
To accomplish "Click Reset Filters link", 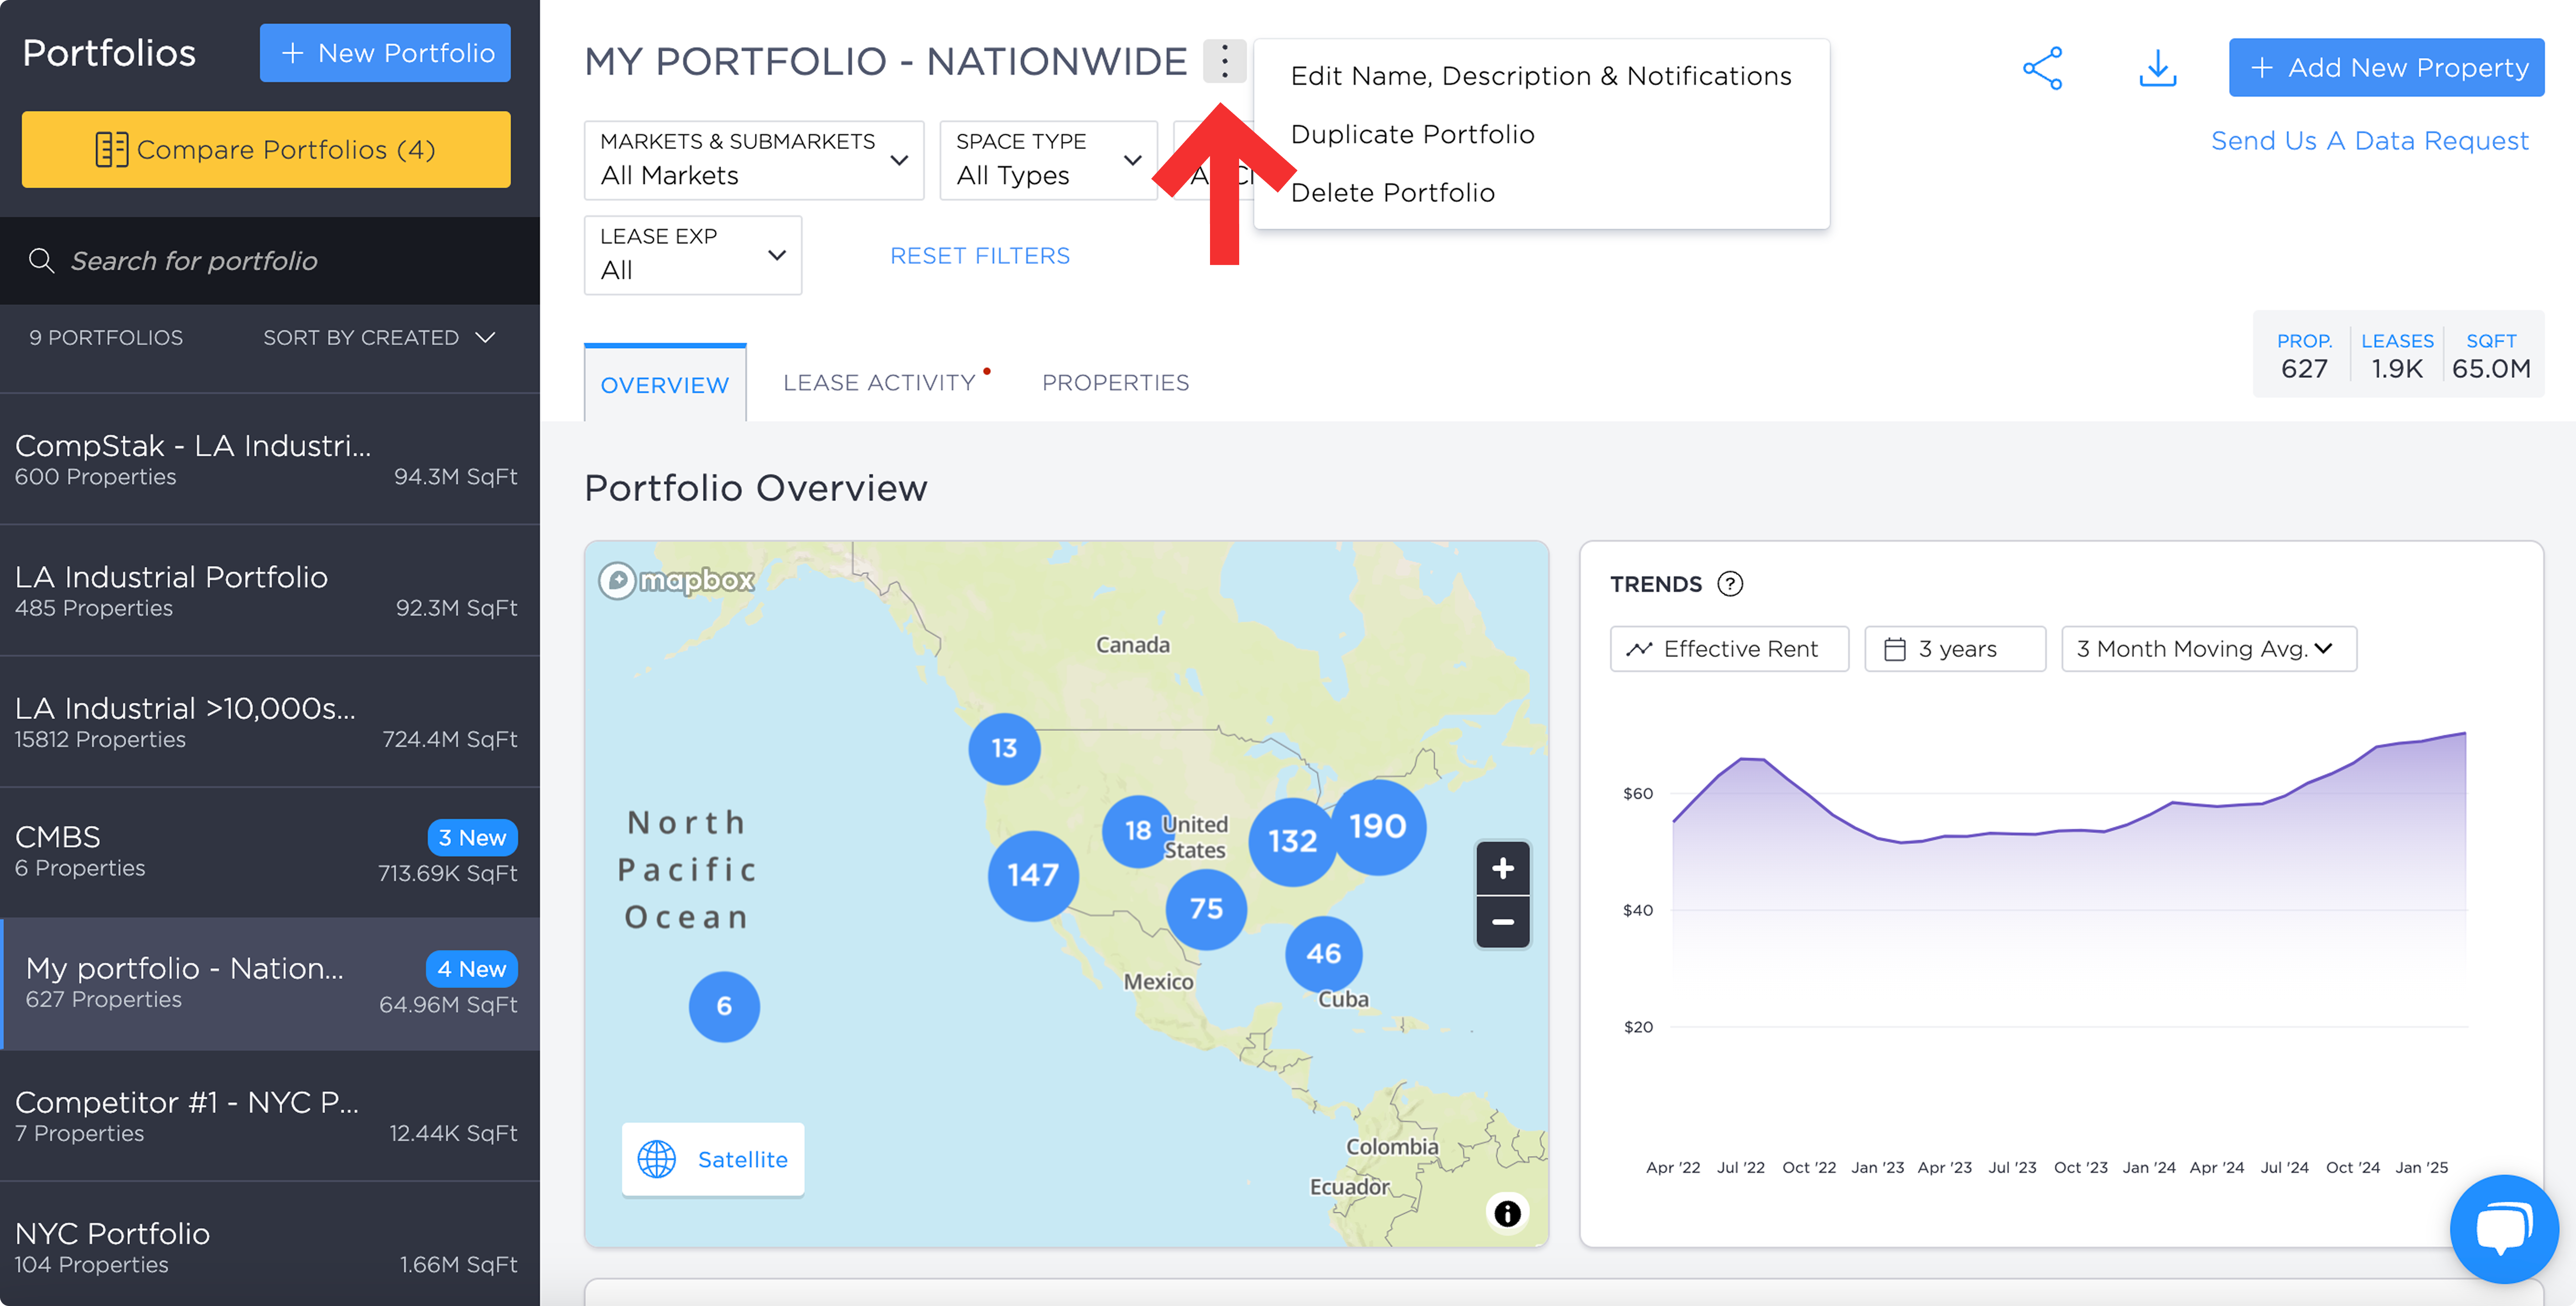I will point(980,256).
